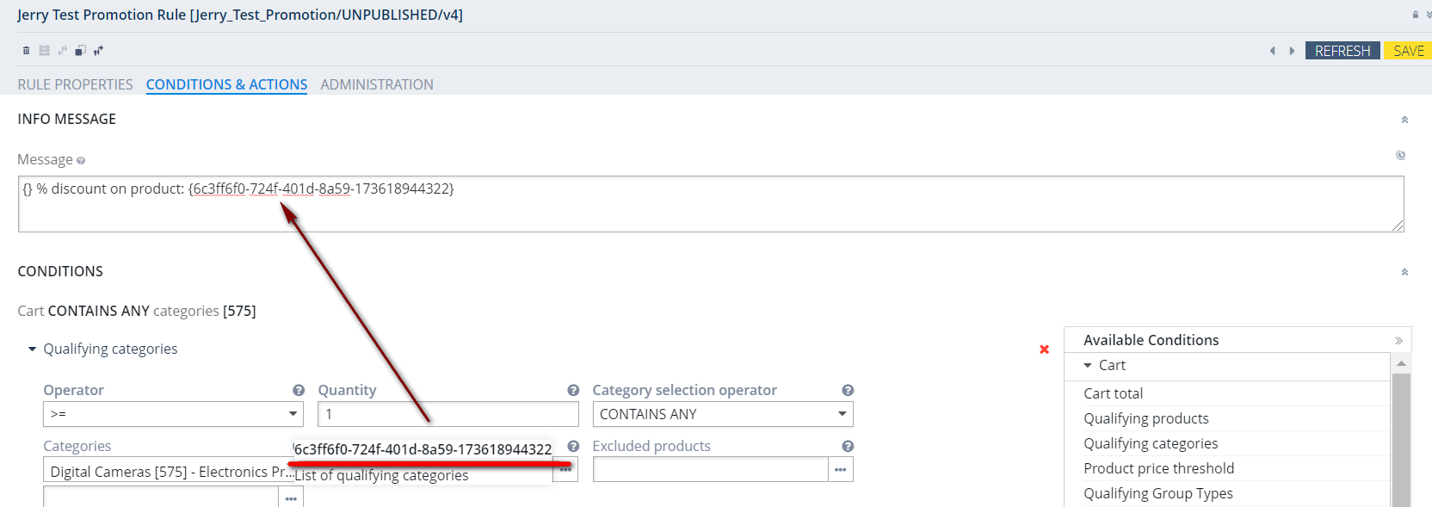Collapse the Qualifying categories condition triangle
The image size is (1432, 507).
click(32, 349)
